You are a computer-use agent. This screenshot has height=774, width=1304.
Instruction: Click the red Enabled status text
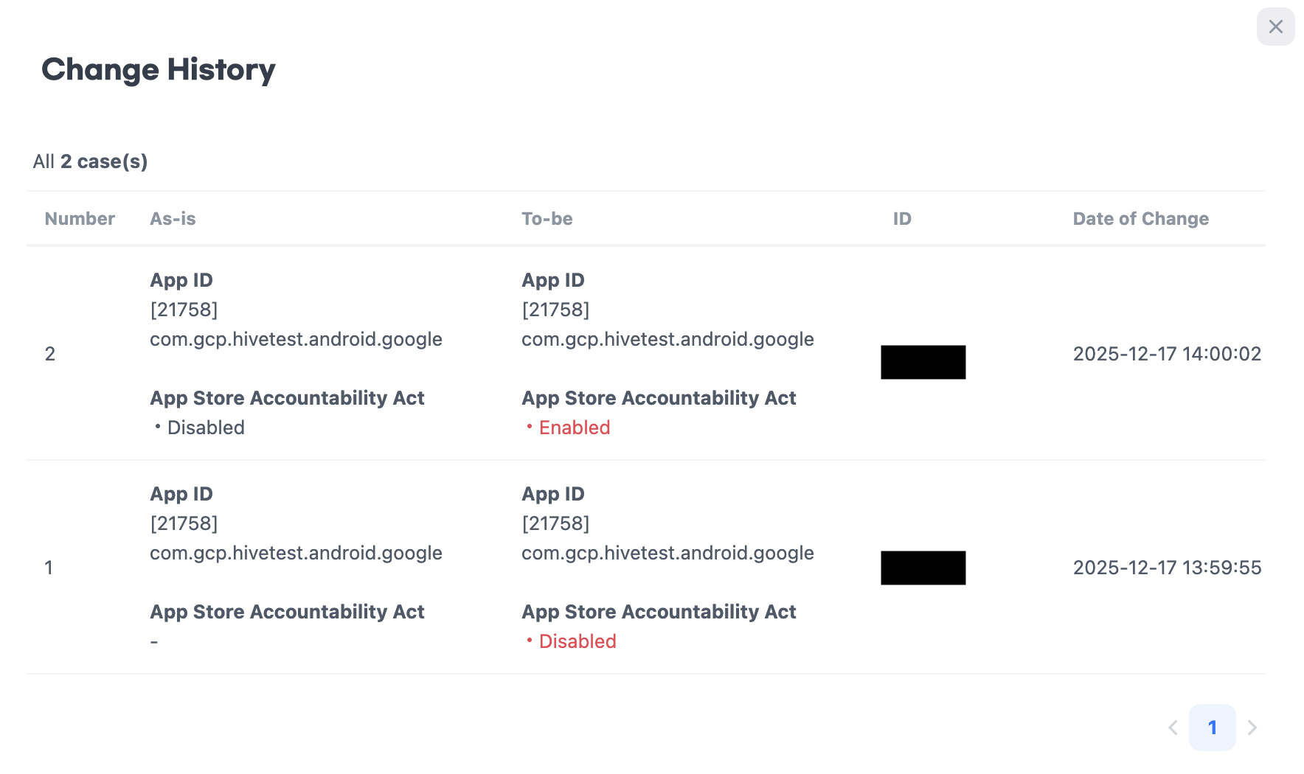pyautogui.click(x=574, y=428)
